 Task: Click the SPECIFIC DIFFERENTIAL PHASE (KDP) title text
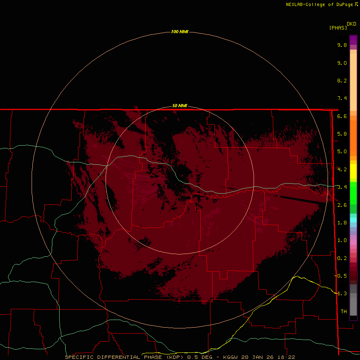click(124, 357)
